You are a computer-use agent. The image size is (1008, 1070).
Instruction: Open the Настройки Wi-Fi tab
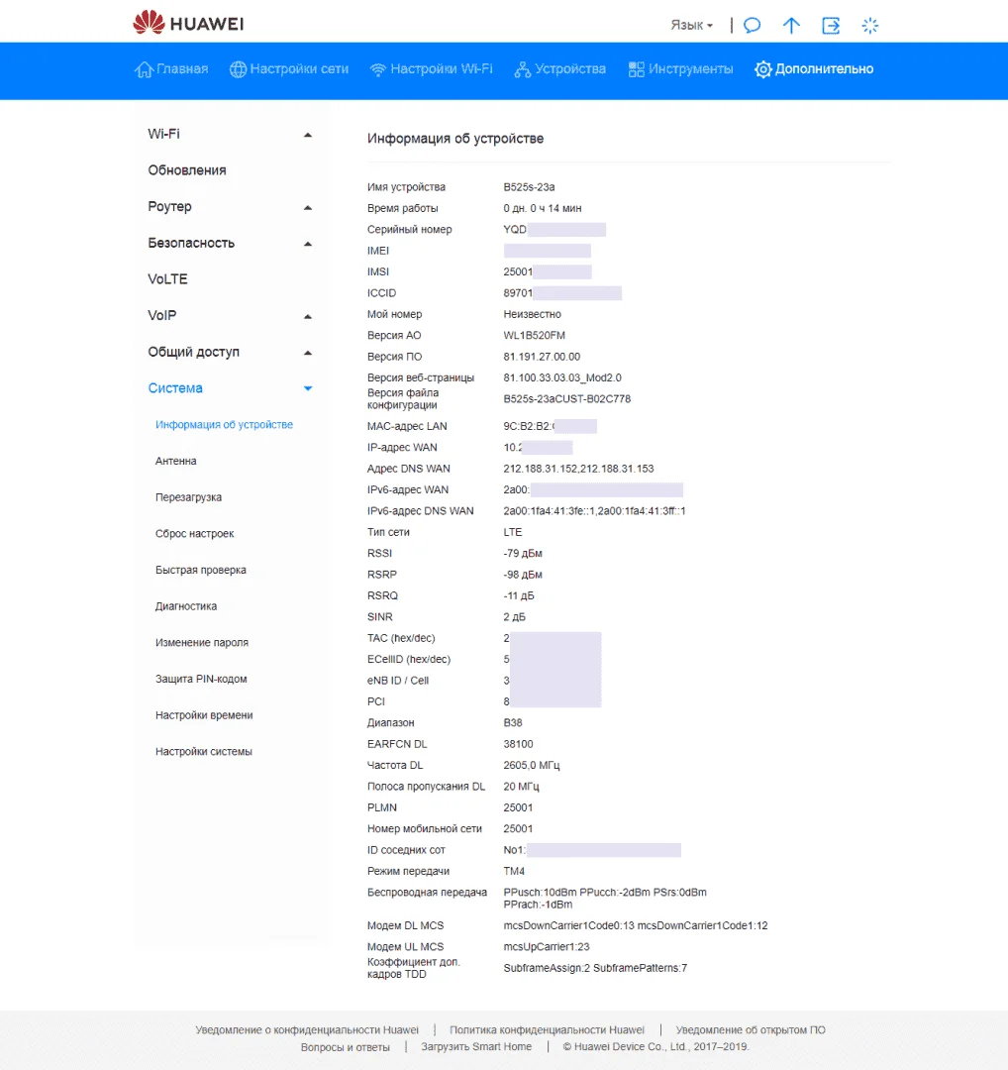(431, 69)
